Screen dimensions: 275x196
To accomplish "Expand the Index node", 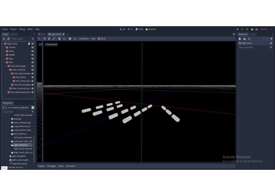I will click(5, 51).
